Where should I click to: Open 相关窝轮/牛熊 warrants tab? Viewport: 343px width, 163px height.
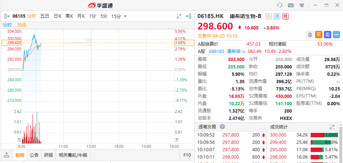73,155
